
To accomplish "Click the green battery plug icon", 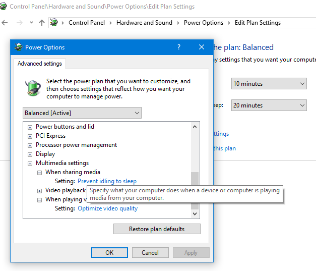I will [x=33, y=88].
